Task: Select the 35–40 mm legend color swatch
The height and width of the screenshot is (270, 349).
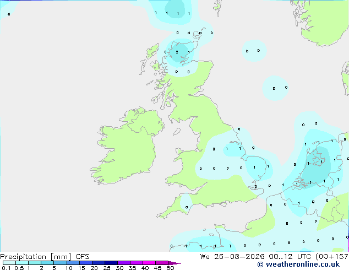Action: pos(137,263)
